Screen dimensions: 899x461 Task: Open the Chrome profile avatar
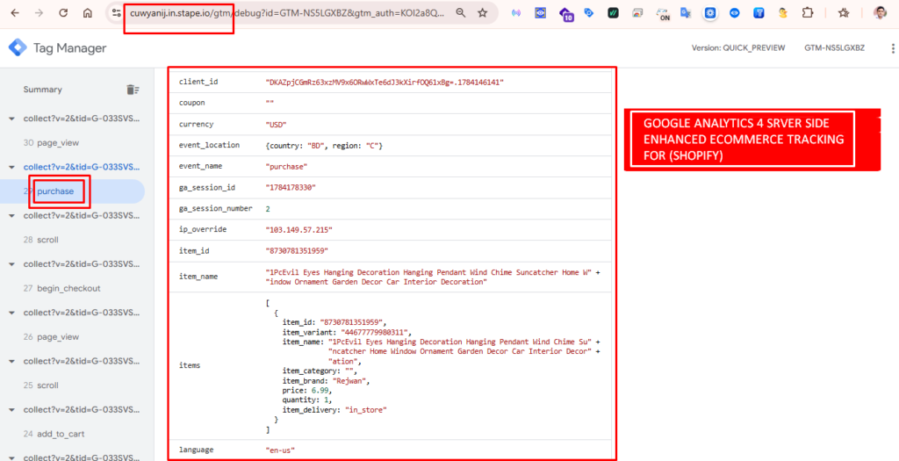point(880,12)
